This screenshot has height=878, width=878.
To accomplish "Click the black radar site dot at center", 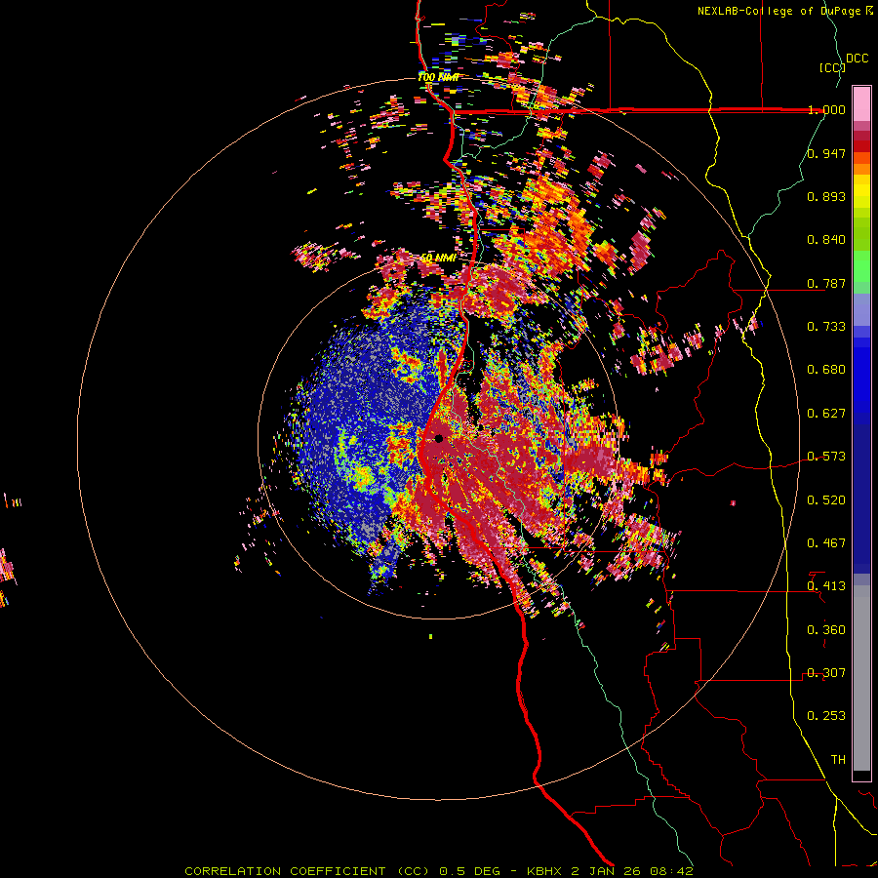I will [439, 438].
